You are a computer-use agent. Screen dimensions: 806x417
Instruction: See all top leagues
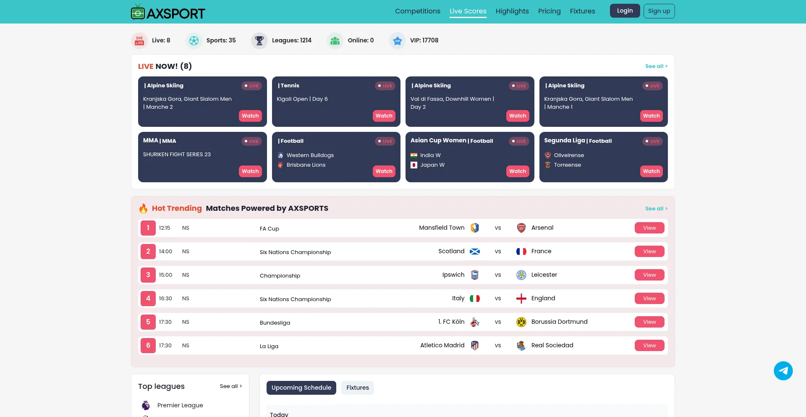[231, 386]
